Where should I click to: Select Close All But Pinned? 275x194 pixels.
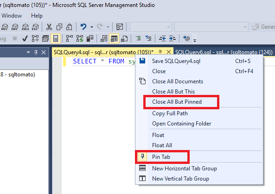177,102
